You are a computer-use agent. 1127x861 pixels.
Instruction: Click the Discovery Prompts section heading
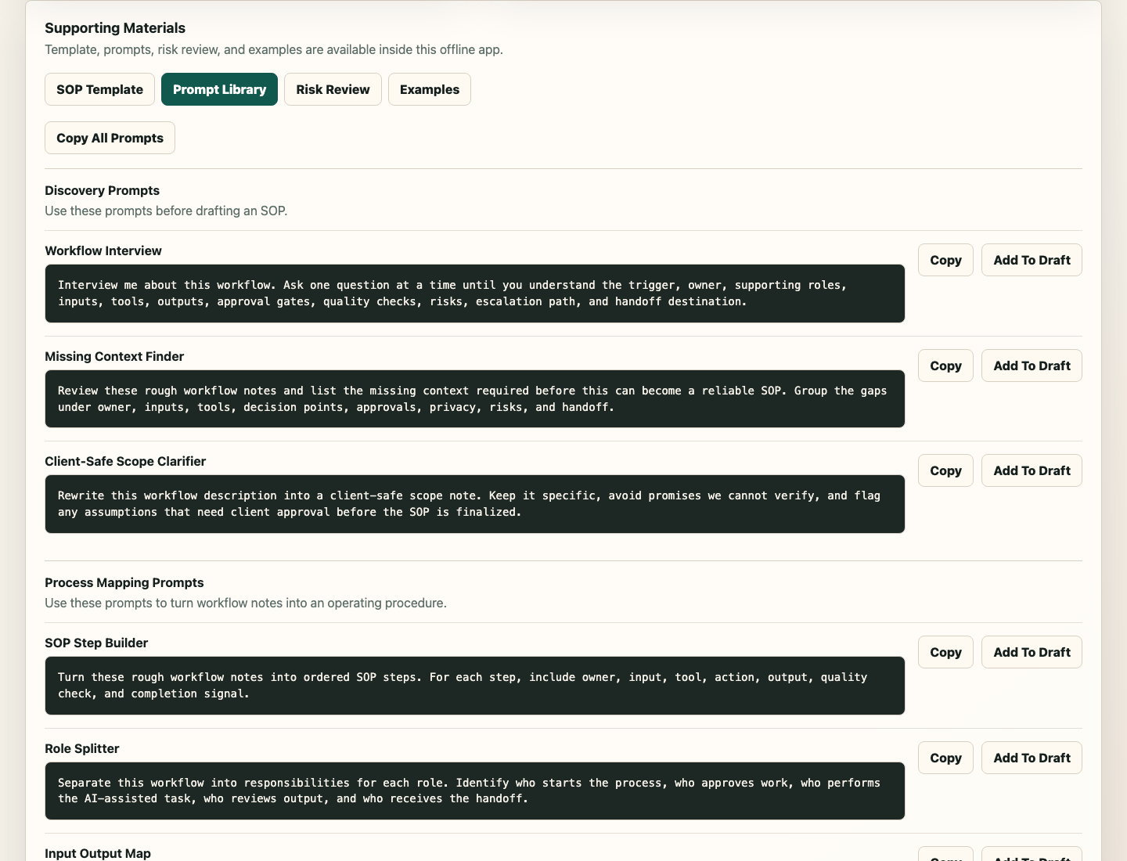pos(102,190)
